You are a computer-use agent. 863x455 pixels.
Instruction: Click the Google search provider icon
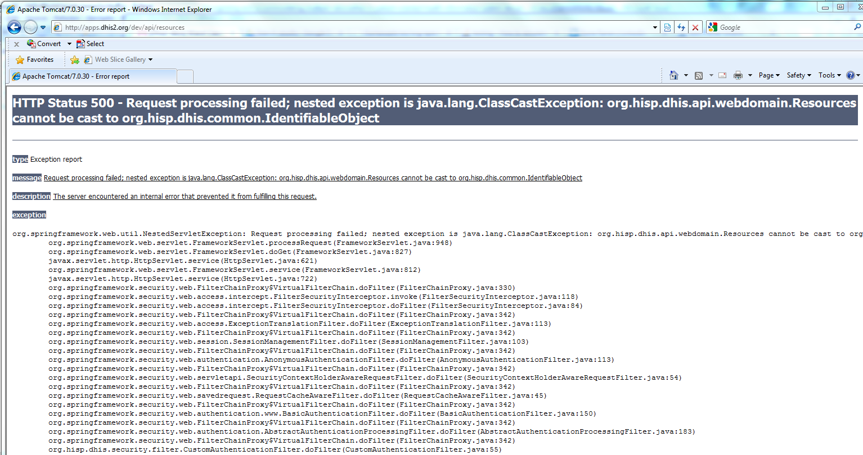coord(713,27)
